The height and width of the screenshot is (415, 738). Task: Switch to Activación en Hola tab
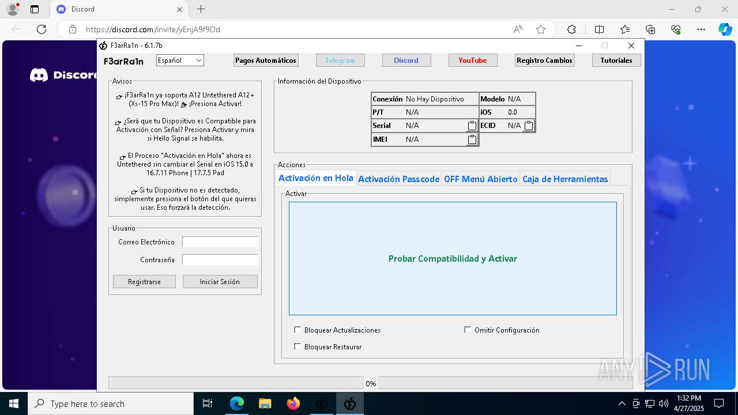pyautogui.click(x=316, y=178)
